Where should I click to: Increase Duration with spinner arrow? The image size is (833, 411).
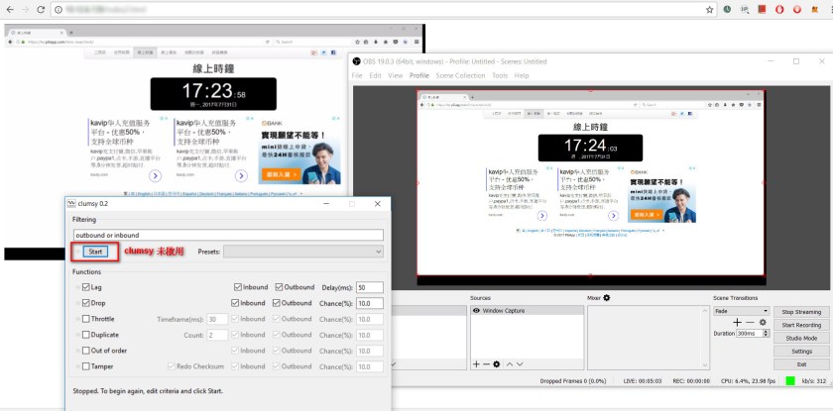click(766, 332)
